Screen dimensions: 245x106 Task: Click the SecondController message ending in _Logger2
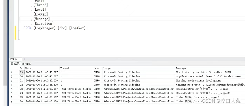(210, 93)
